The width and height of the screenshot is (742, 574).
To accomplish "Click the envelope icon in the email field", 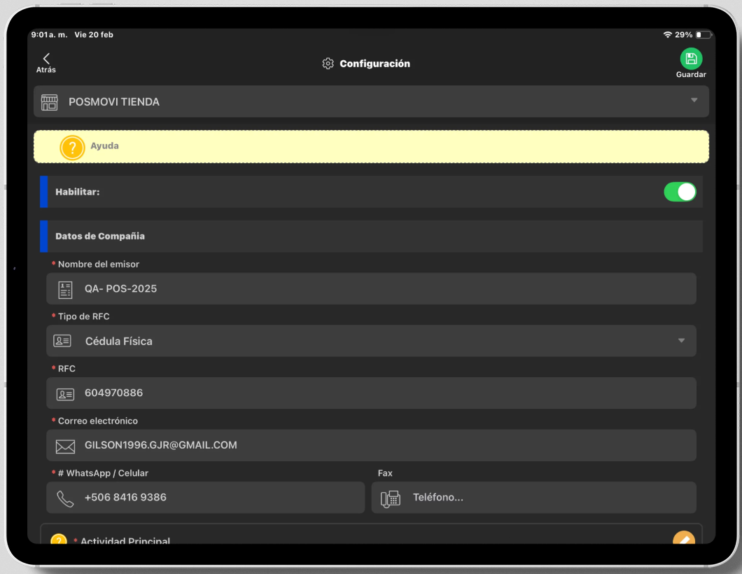I will 65,446.
